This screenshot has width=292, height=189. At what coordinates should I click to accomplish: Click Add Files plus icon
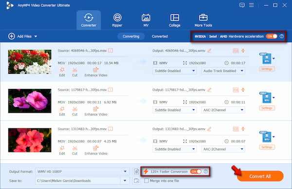[x=12, y=36]
